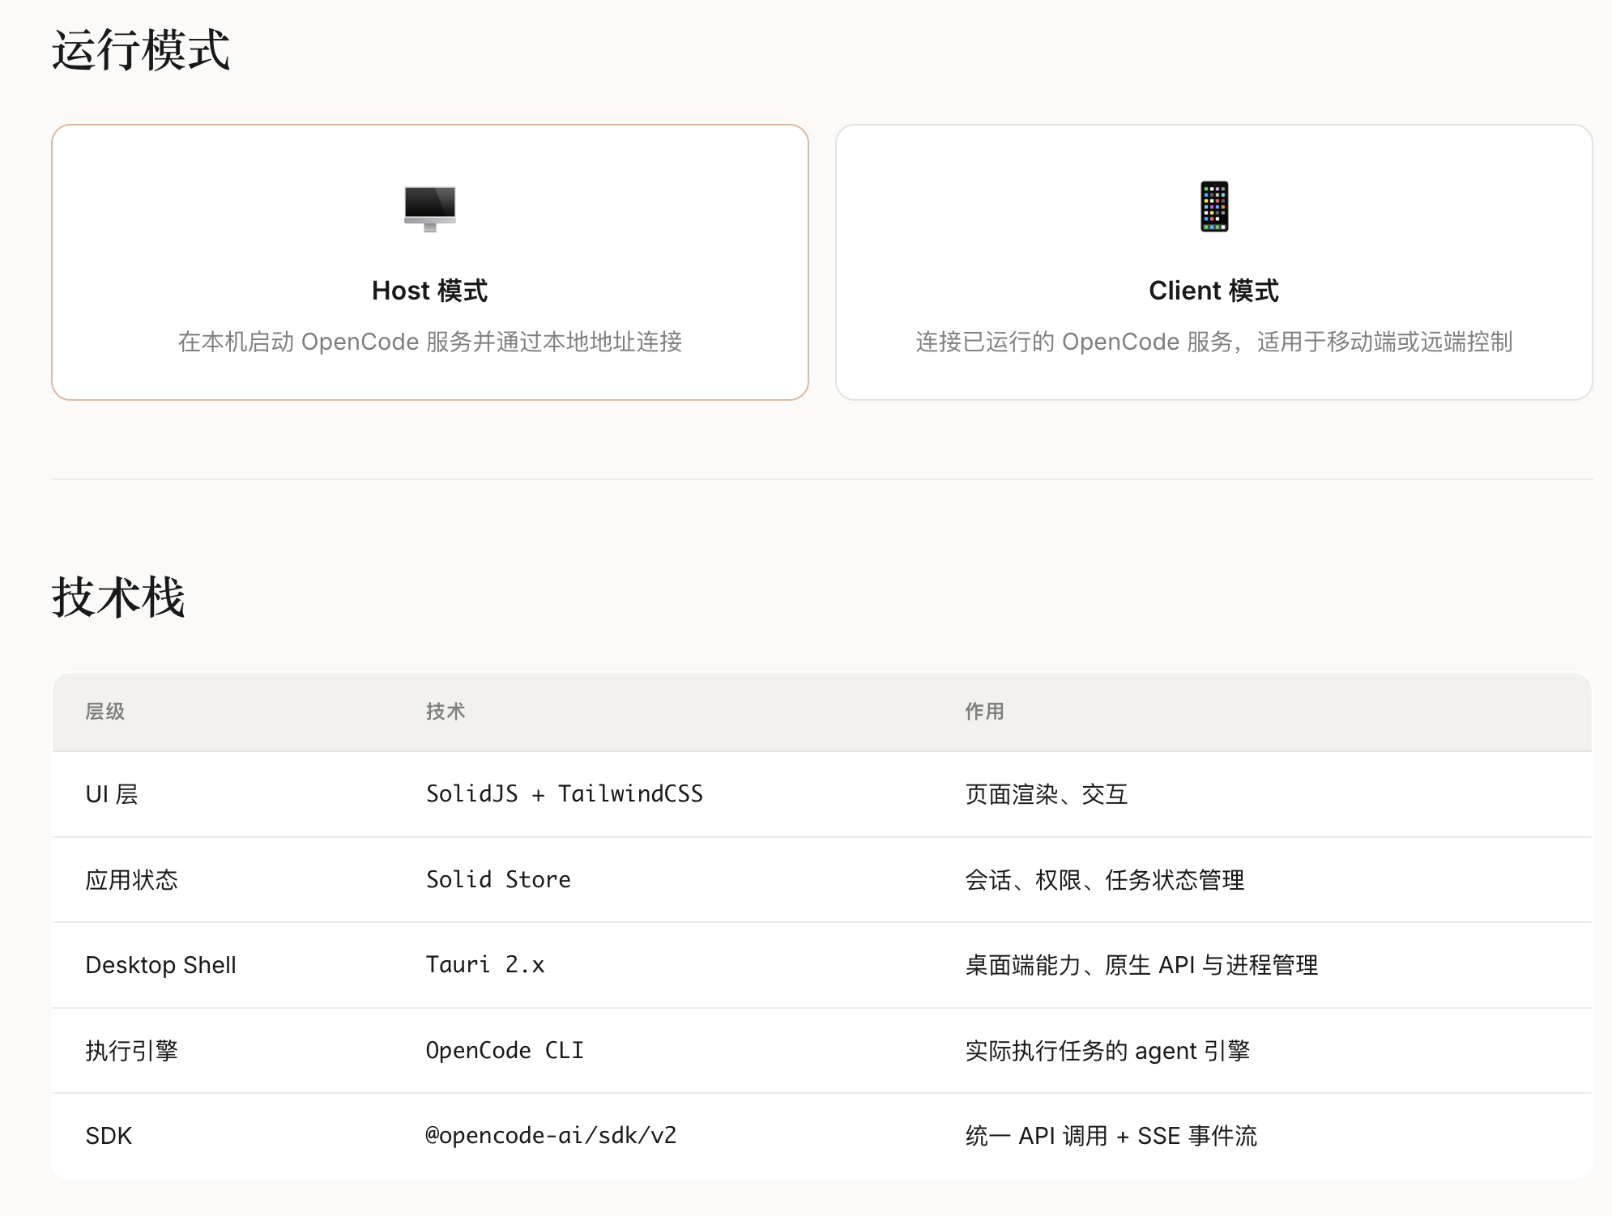Select the SolidJS + TailwindCSS cell
Screen dimensions: 1612x1216
point(565,794)
